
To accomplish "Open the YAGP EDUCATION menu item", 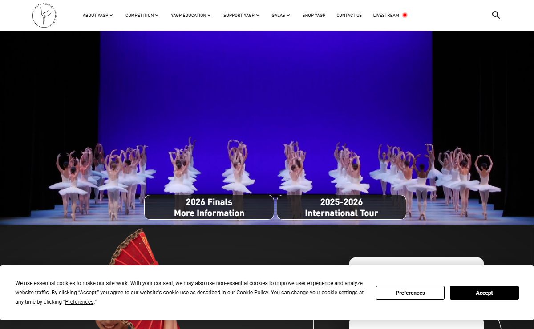I will [189, 15].
